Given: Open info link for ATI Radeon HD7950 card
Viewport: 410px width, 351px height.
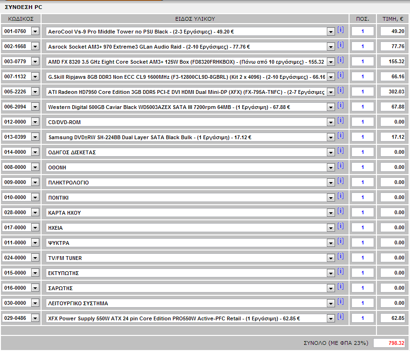Looking at the screenshot, I should 341,91.
